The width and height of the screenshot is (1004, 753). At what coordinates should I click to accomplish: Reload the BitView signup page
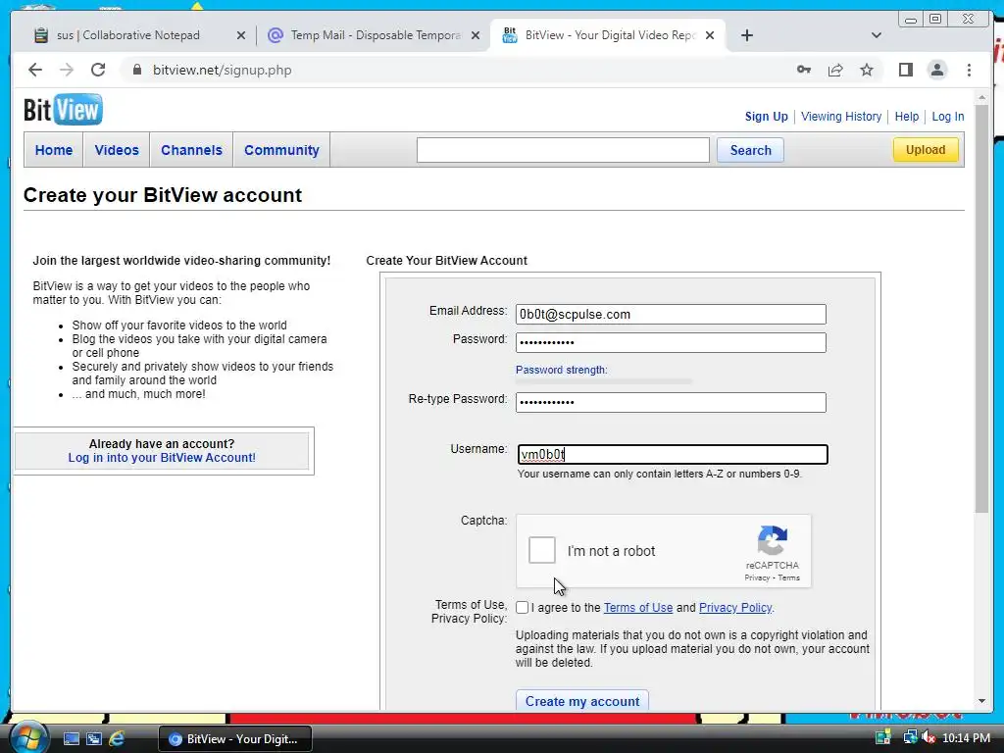pos(98,70)
